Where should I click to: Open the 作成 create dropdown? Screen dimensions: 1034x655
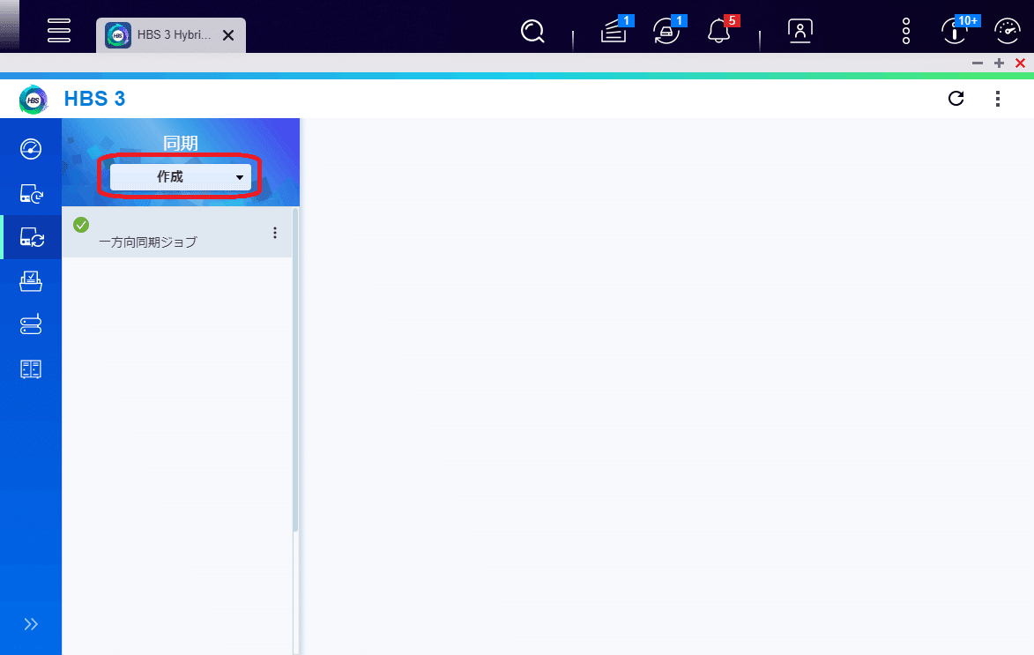pyautogui.click(x=180, y=177)
